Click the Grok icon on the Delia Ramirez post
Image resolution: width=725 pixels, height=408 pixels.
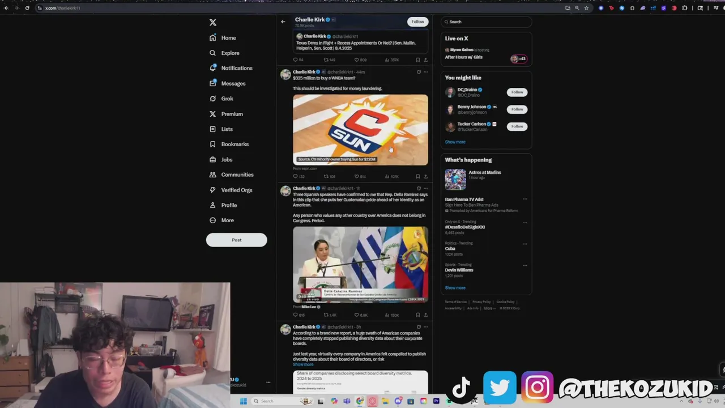click(x=419, y=189)
